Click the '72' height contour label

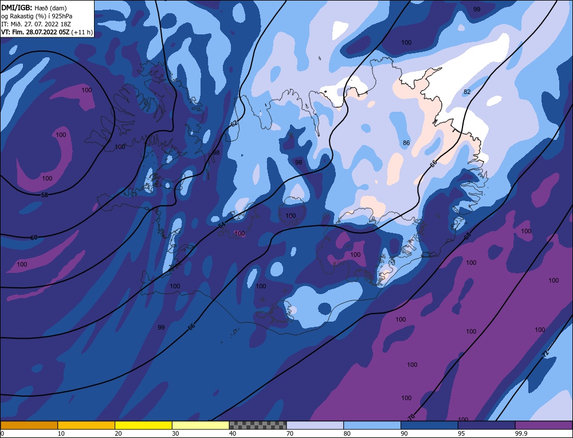(x=545, y=354)
